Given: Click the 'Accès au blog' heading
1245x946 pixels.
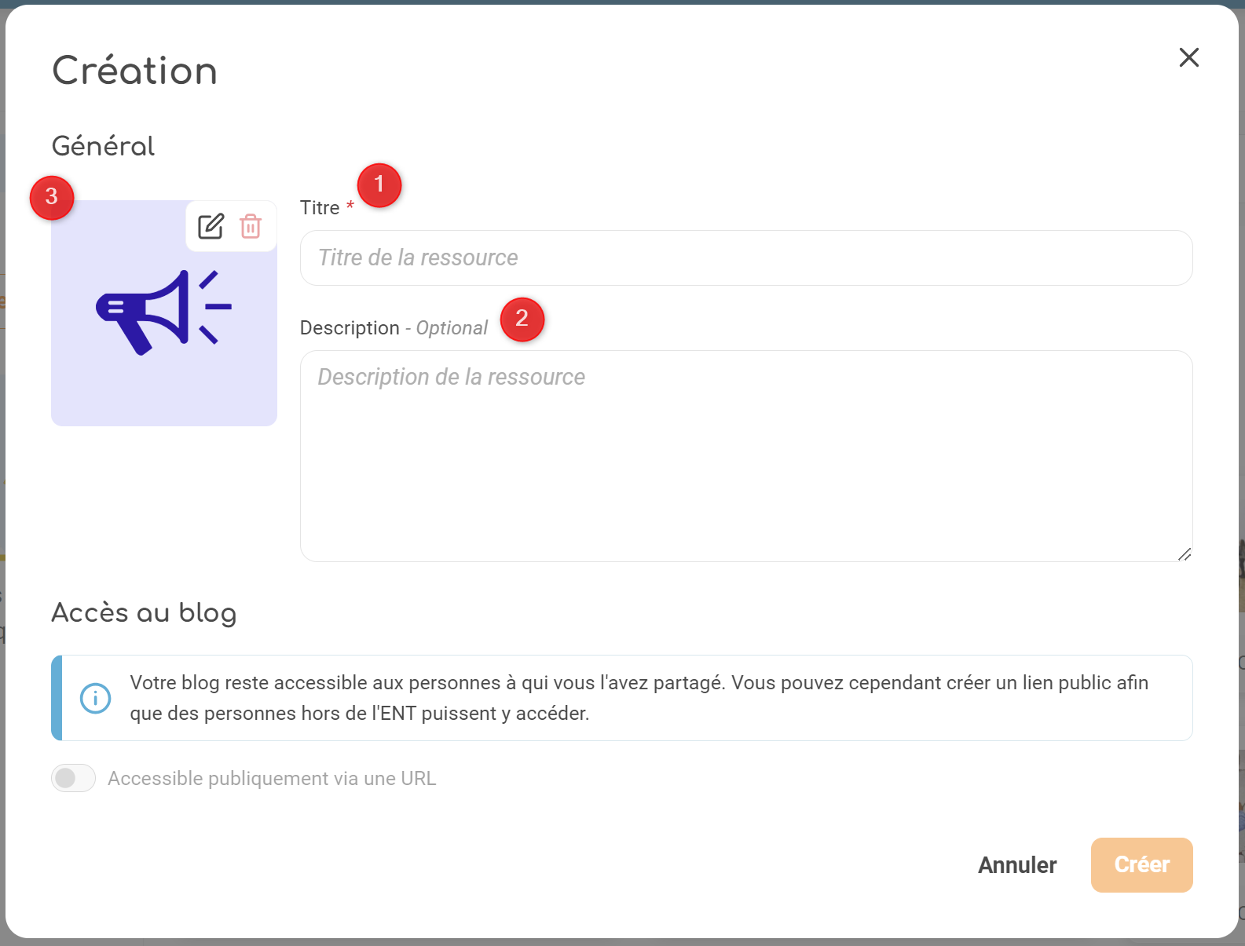Looking at the screenshot, I should [144, 612].
